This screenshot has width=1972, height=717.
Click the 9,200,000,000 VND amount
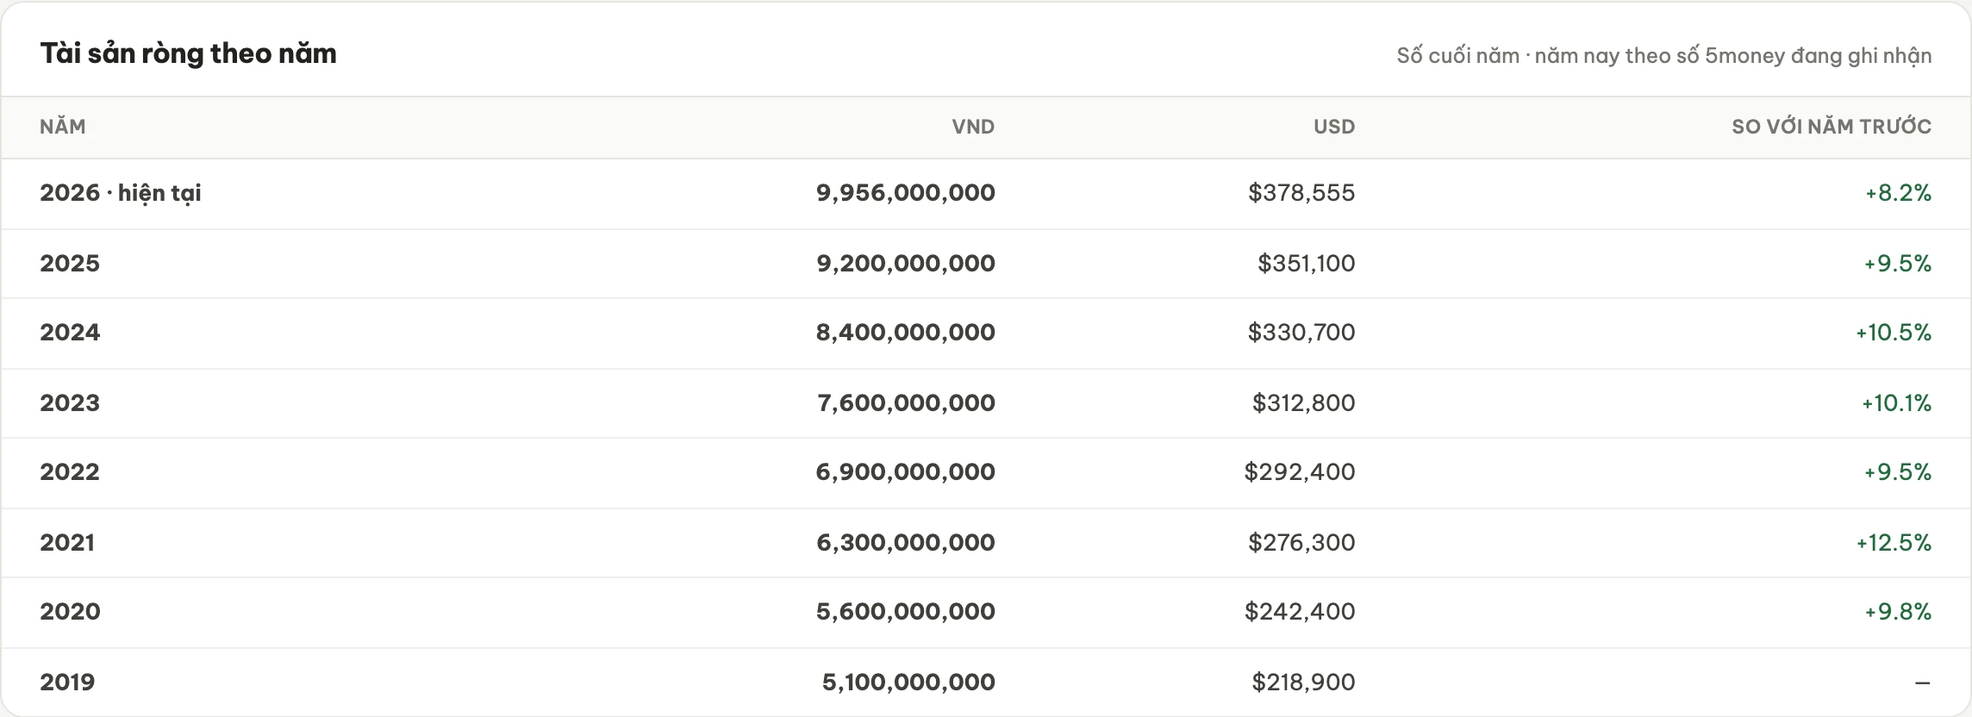906,263
